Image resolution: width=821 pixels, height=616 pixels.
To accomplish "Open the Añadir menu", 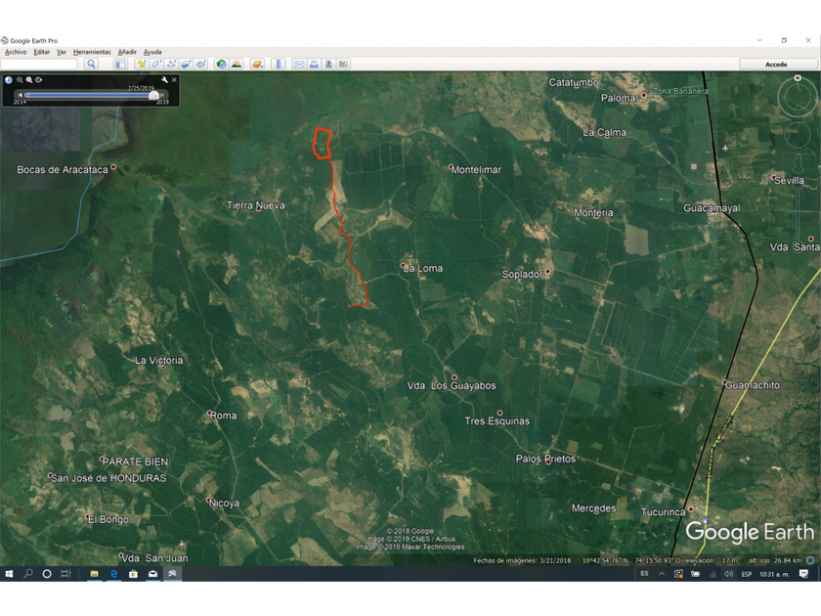I will point(127,52).
